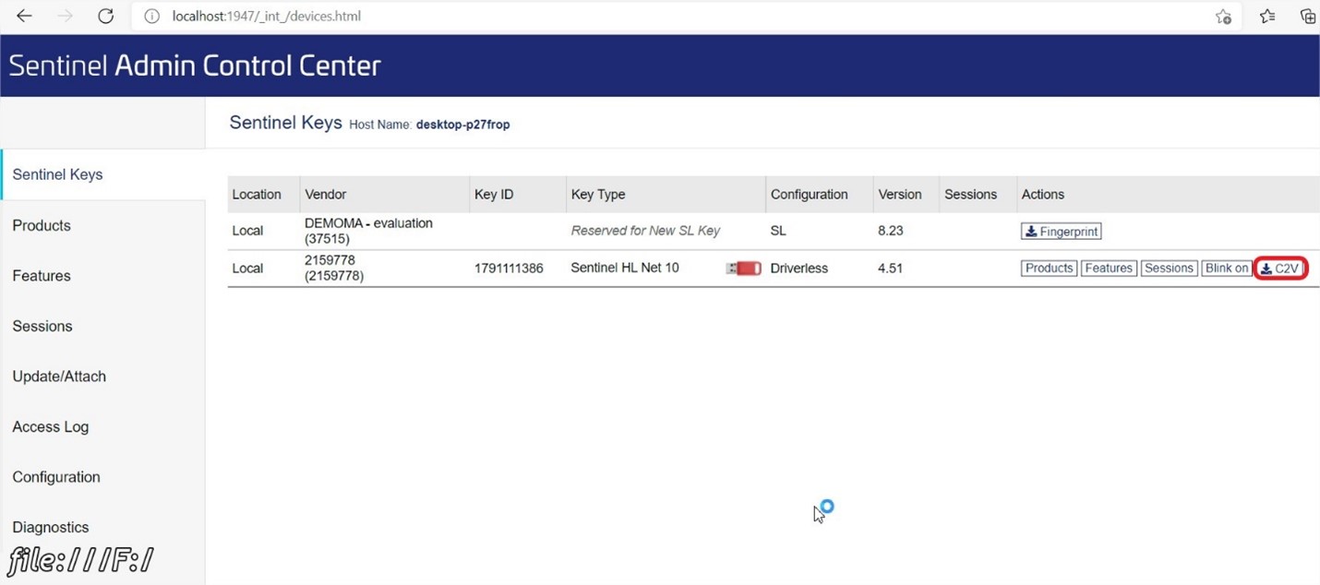Go back with the browser back arrow
1320x585 pixels.
pyautogui.click(x=24, y=16)
